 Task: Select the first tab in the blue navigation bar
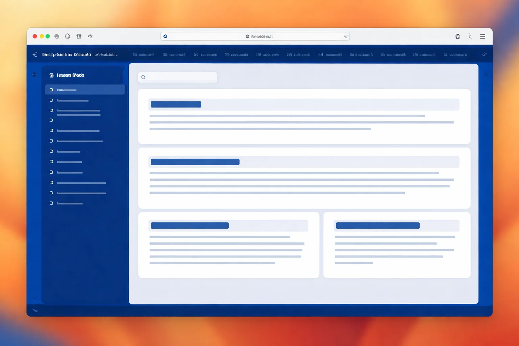[x=144, y=54]
